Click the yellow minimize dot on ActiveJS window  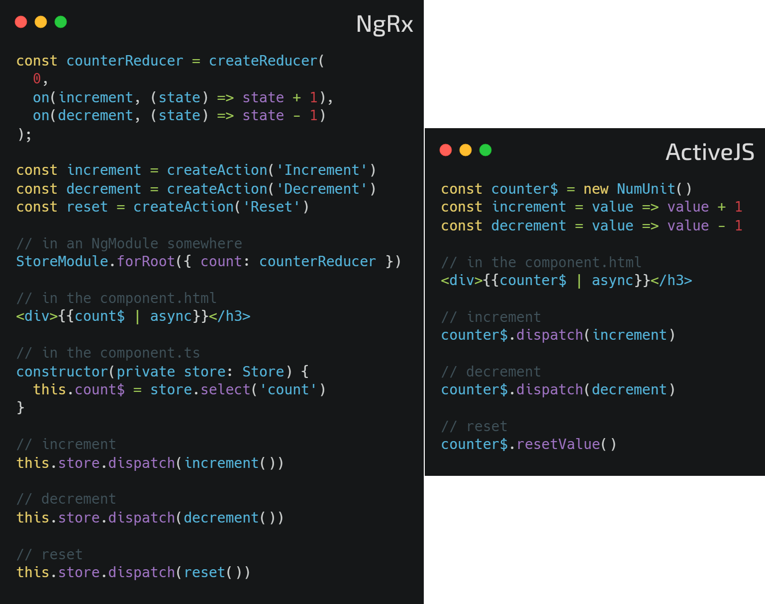point(465,150)
